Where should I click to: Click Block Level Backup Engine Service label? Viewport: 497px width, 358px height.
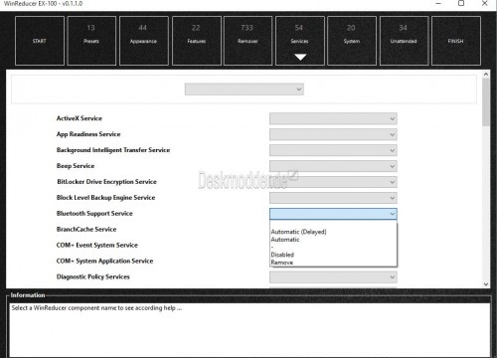tap(105, 198)
